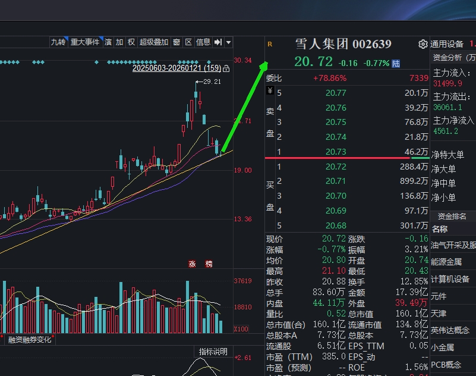
Task: Click the sell 5 price 20.77
Action: click(x=336, y=93)
